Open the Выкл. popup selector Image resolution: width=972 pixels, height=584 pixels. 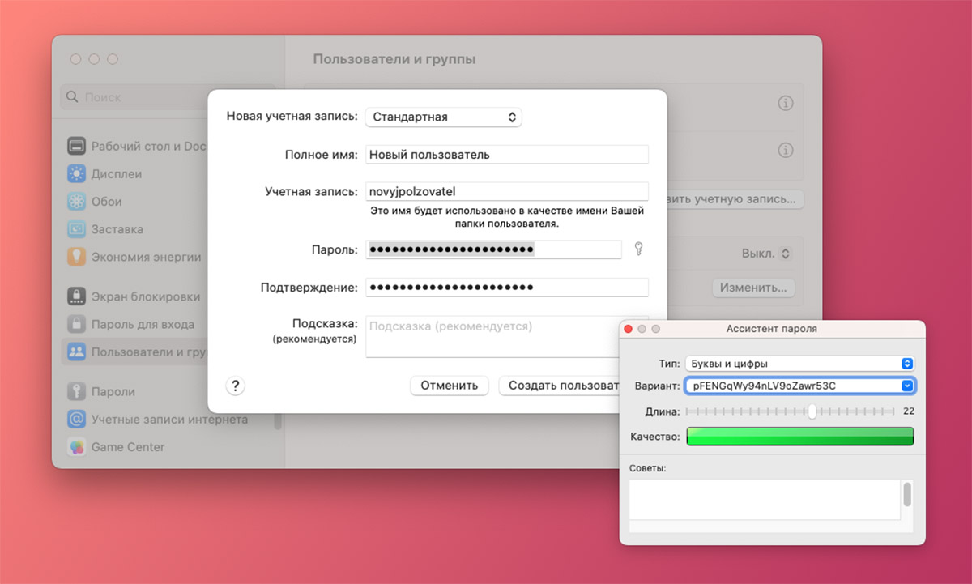point(766,254)
